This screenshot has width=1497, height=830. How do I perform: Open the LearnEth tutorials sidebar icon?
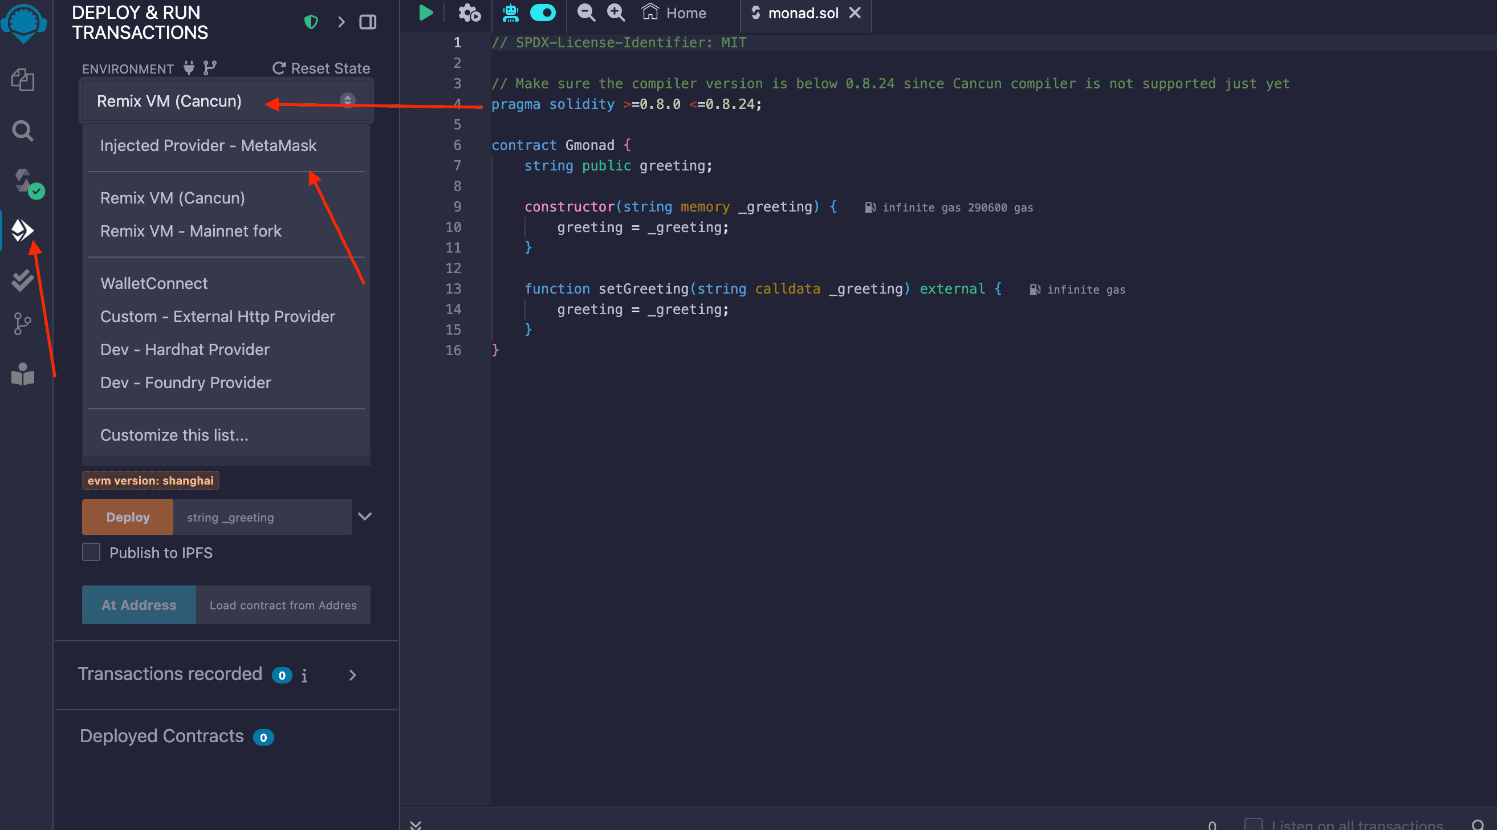23,375
